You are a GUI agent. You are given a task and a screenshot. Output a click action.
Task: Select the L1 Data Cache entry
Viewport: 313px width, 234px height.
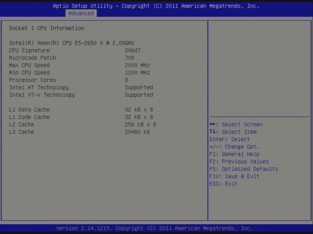pos(30,110)
